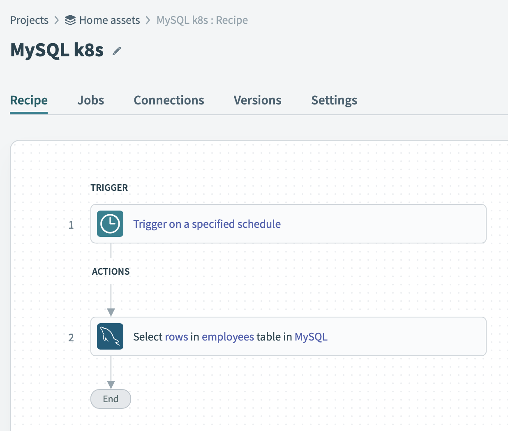Click the clock schedule trigger icon

click(x=110, y=224)
